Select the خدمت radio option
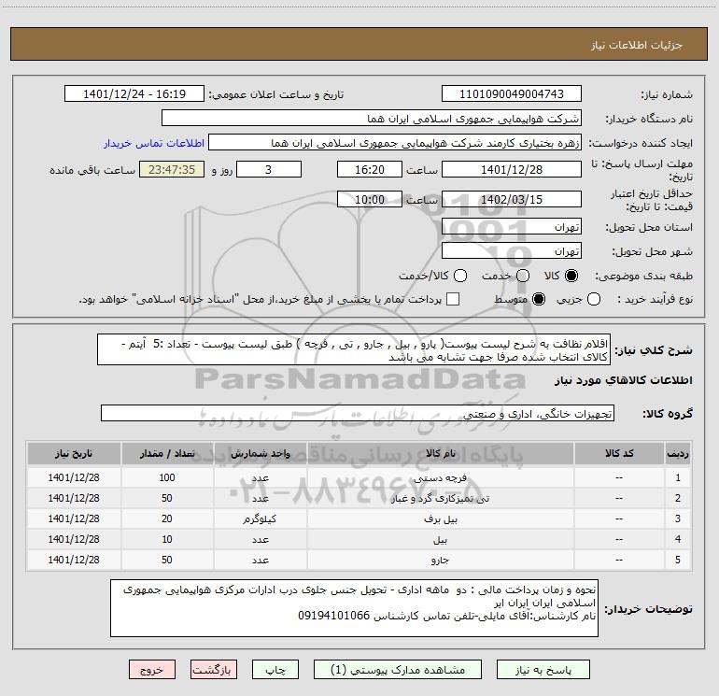The height and width of the screenshot is (696, 719). click(x=522, y=277)
